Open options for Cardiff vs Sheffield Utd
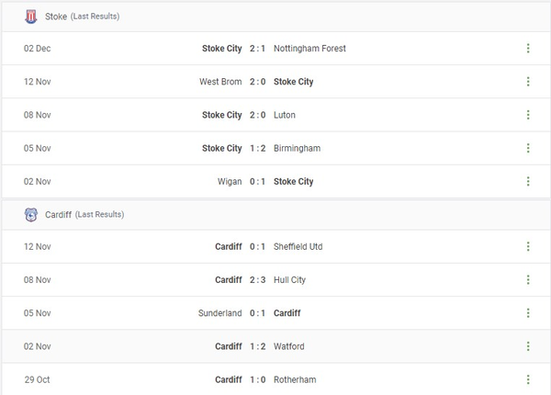This screenshot has height=395, width=551. pyautogui.click(x=528, y=246)
